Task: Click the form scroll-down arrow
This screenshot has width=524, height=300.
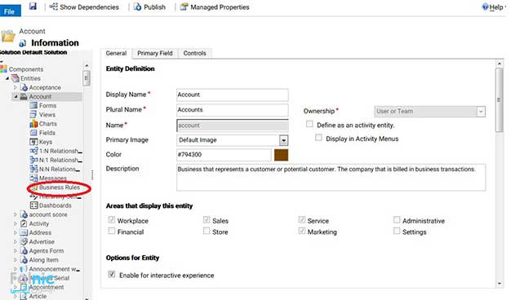Action: [x=500, y=284]
